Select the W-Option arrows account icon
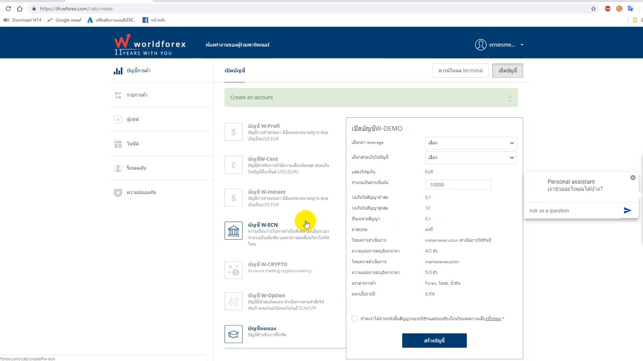Image resolution: width=643 pixels, height=361 pixels. click(x=234, y=301)
